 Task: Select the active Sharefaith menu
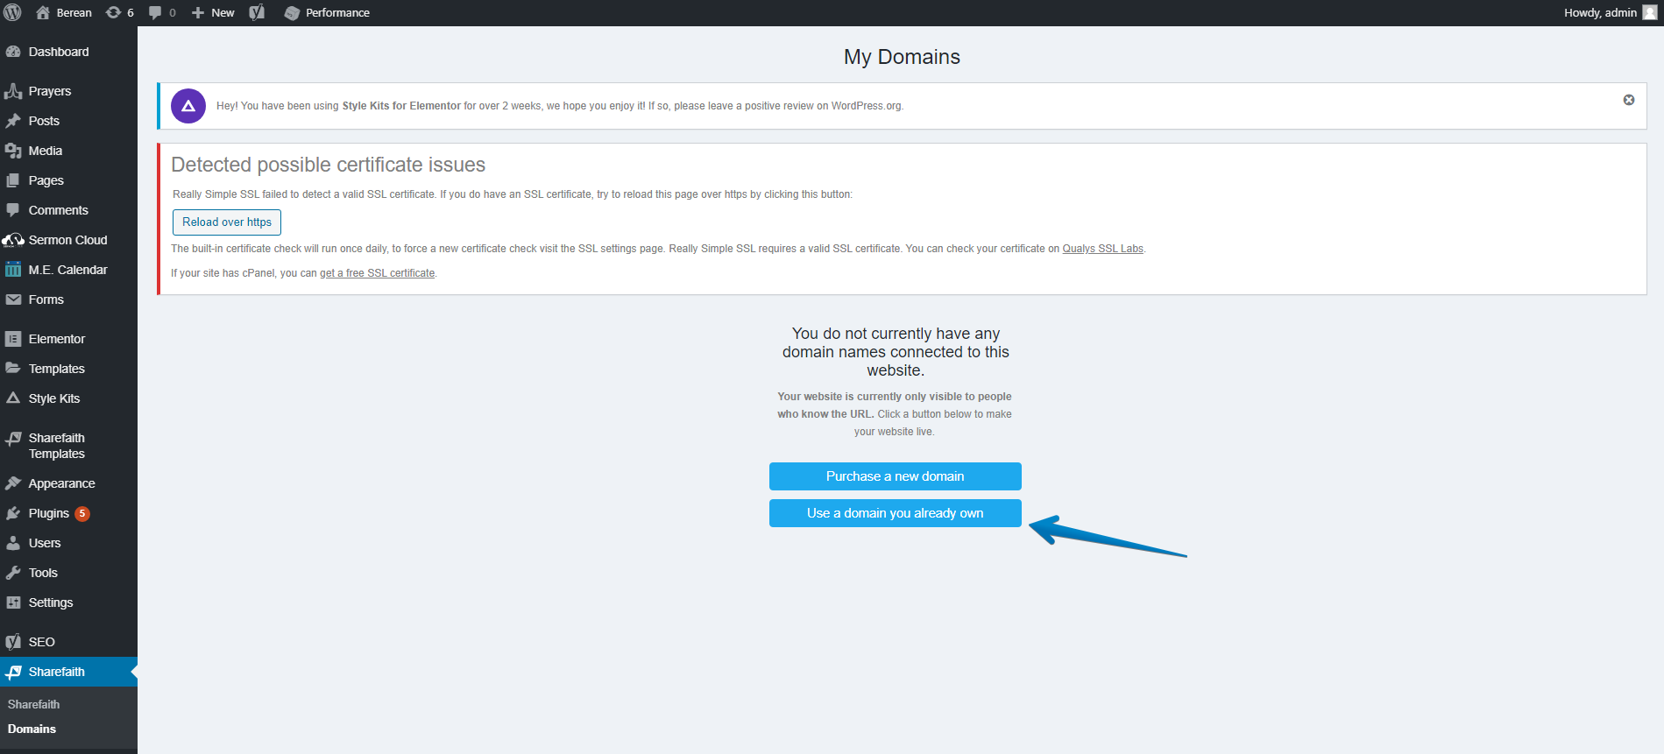[x=68, y=672]
